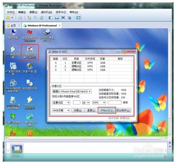
Task: Toggle the library sidebar toolbar icon
Action: (x=51, y=18)
